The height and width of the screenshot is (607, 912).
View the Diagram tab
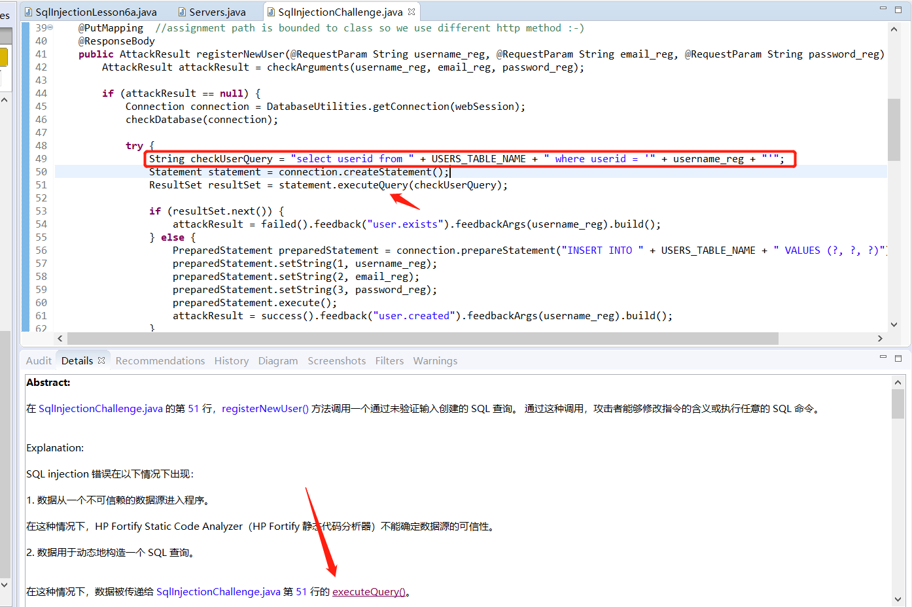click(277, 360)
